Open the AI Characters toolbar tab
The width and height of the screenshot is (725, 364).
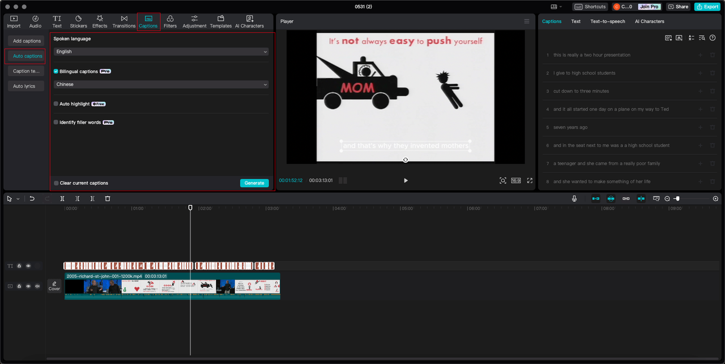click(249, 21)
